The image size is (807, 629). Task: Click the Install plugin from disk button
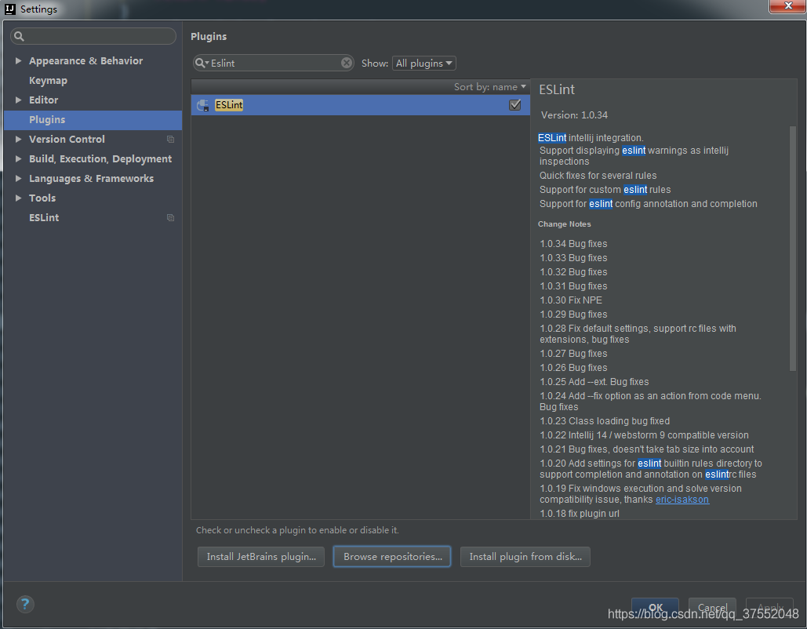525,557
